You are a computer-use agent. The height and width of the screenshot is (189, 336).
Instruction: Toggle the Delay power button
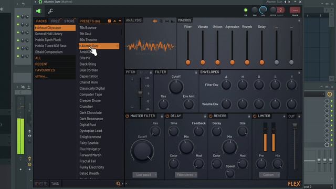167,116
